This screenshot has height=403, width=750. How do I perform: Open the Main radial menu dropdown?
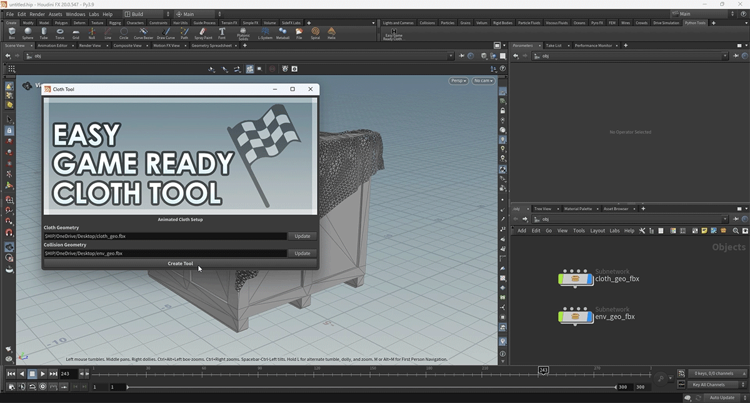198,14
